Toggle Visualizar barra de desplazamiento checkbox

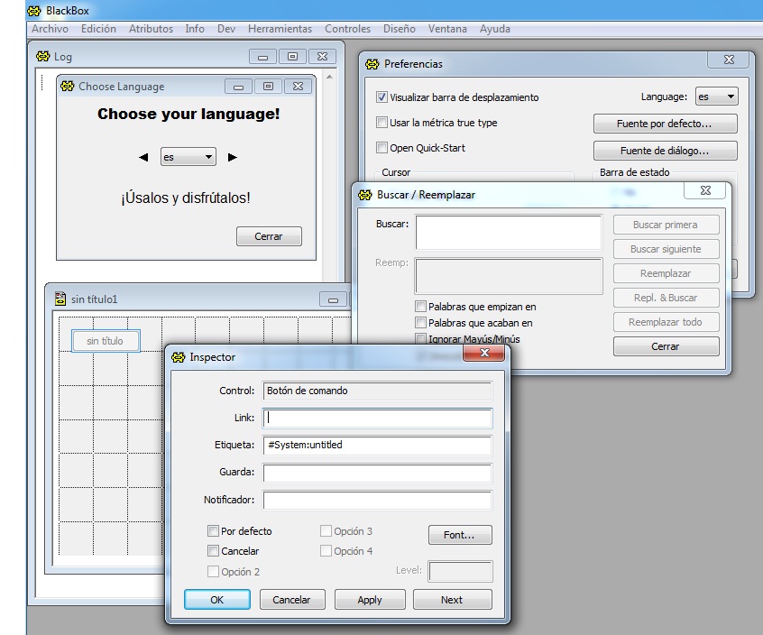click(x=382, y=97)
